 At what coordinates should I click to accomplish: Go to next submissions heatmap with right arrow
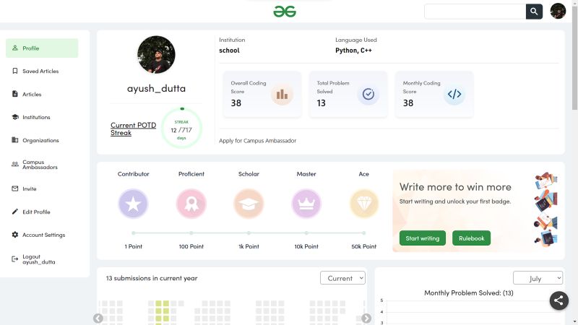pyautogui.click(x=366, y=318)
